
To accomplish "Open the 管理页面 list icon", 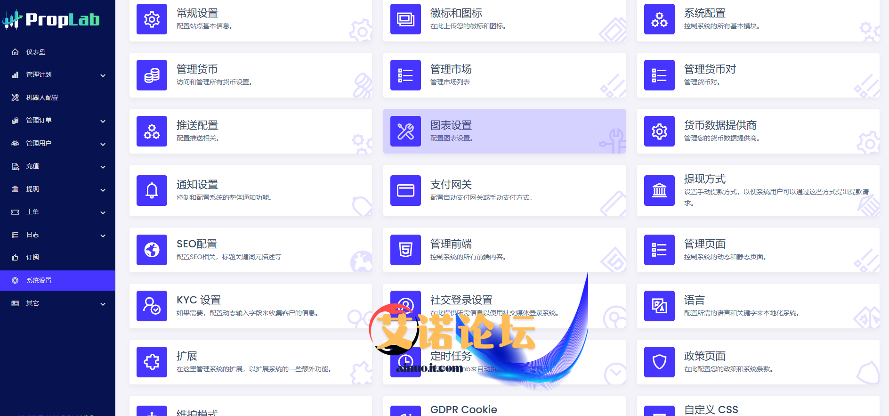I will tap(659, 250).
